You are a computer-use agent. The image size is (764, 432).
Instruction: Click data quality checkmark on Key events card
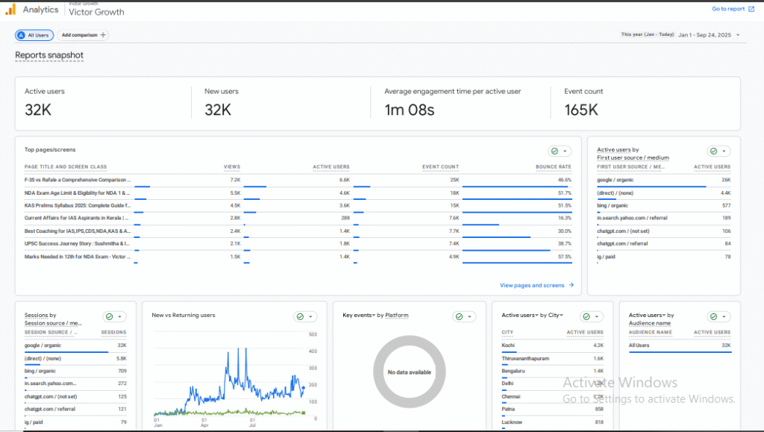[459, 316]
